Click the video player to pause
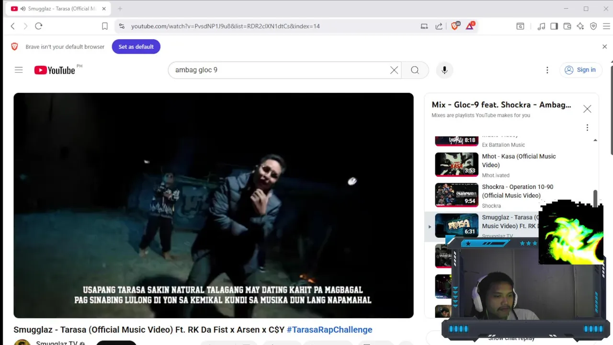The width and height of the screenshot is (613, 345). coord(214,206)
